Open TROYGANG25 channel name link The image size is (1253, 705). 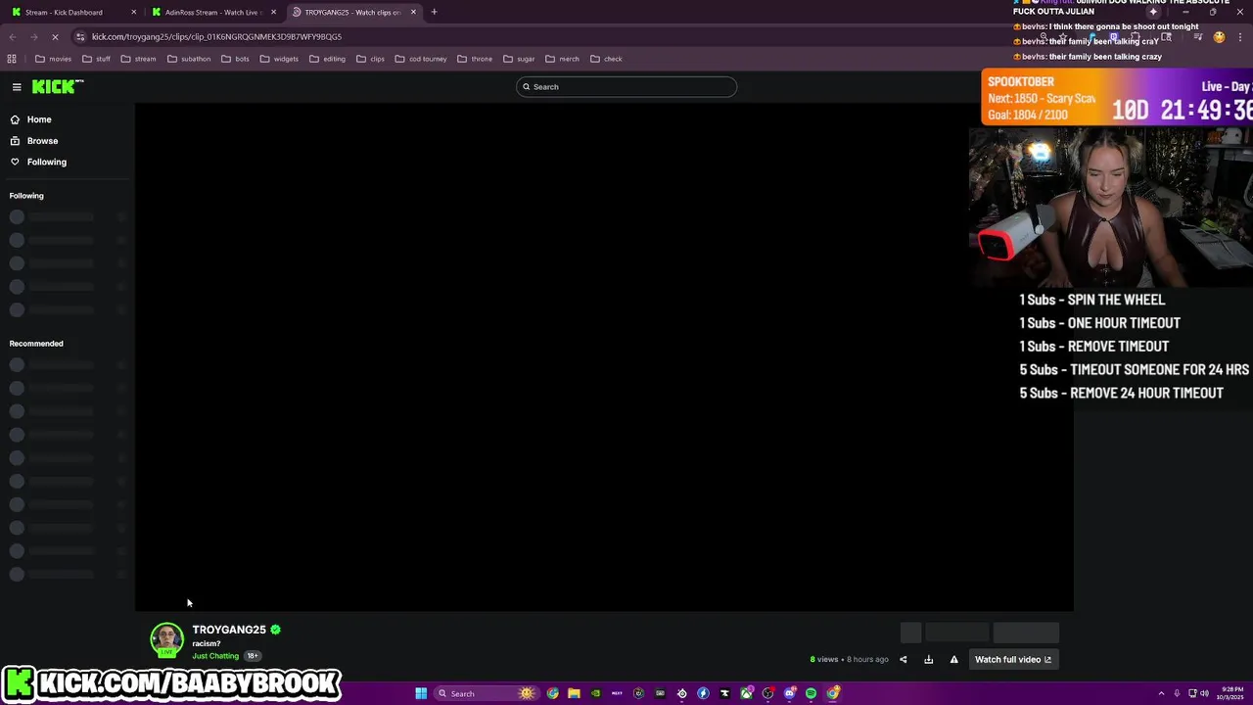[229, 630]
